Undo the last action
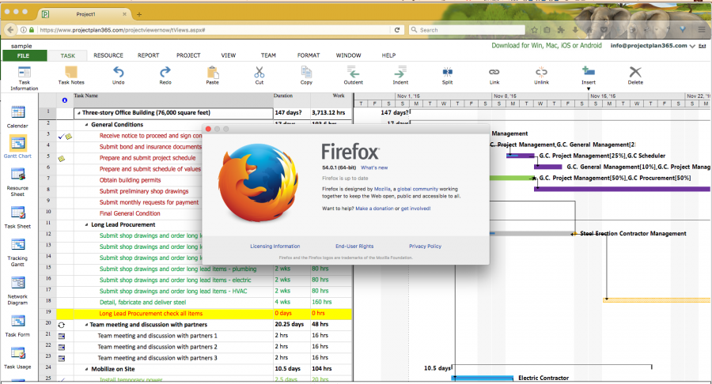 (118, 75)
